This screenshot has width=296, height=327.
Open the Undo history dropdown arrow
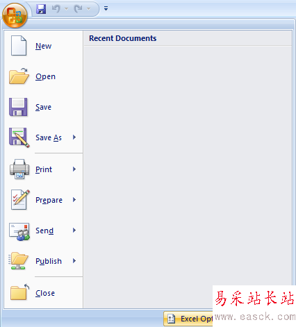pos(67,9)
